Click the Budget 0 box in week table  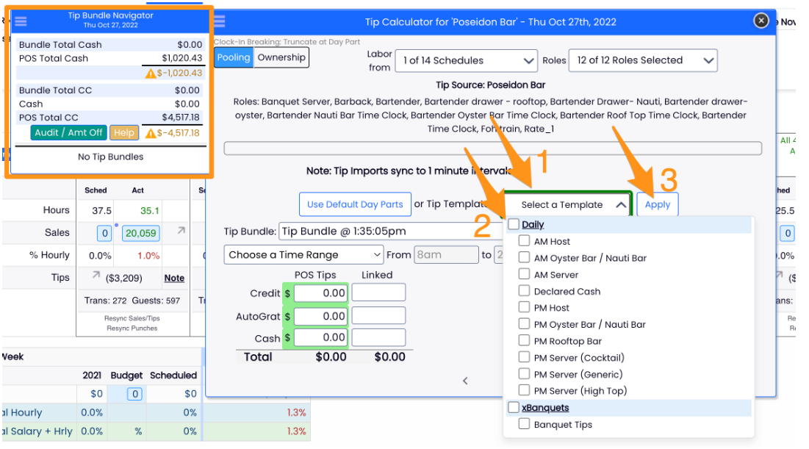point(134,395)
